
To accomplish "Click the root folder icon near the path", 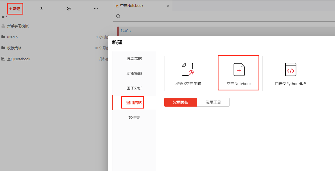I will click(3, 16).
